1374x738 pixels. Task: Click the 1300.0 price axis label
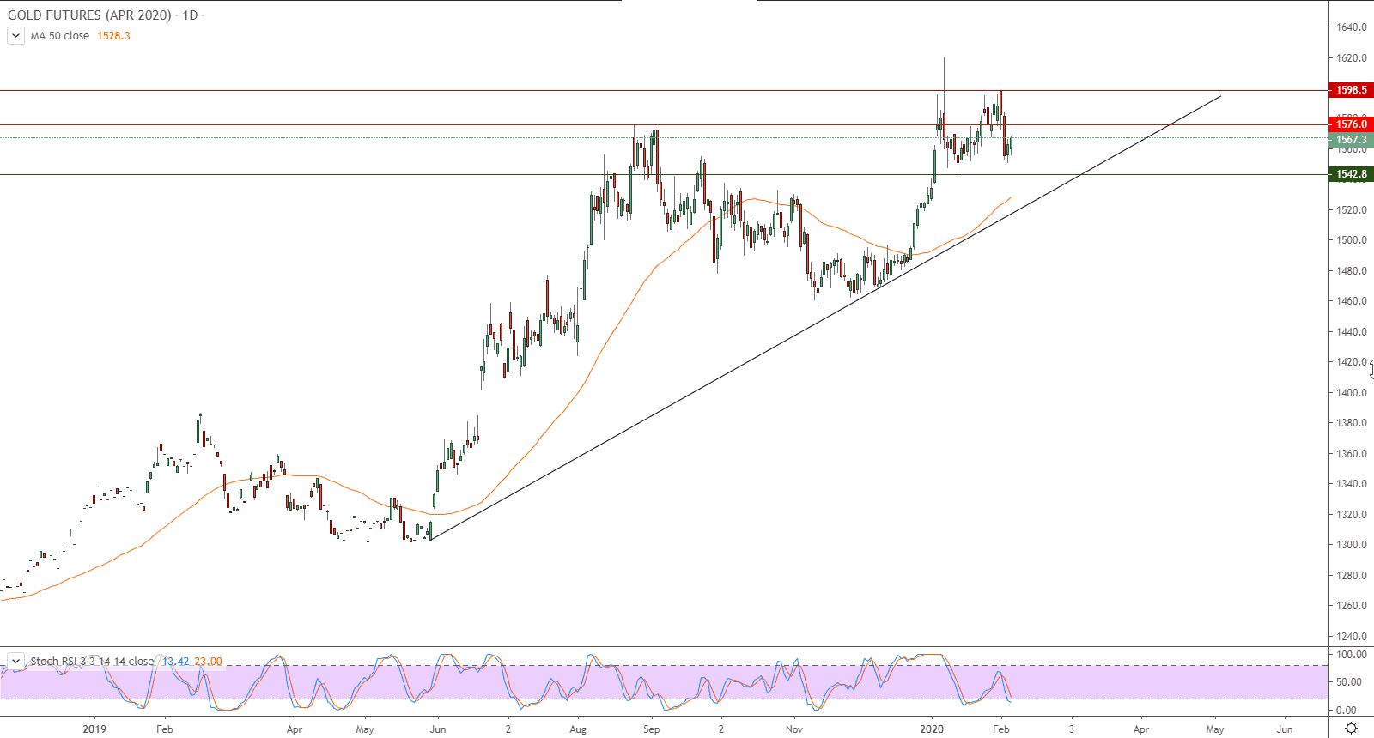(1352, 545)
